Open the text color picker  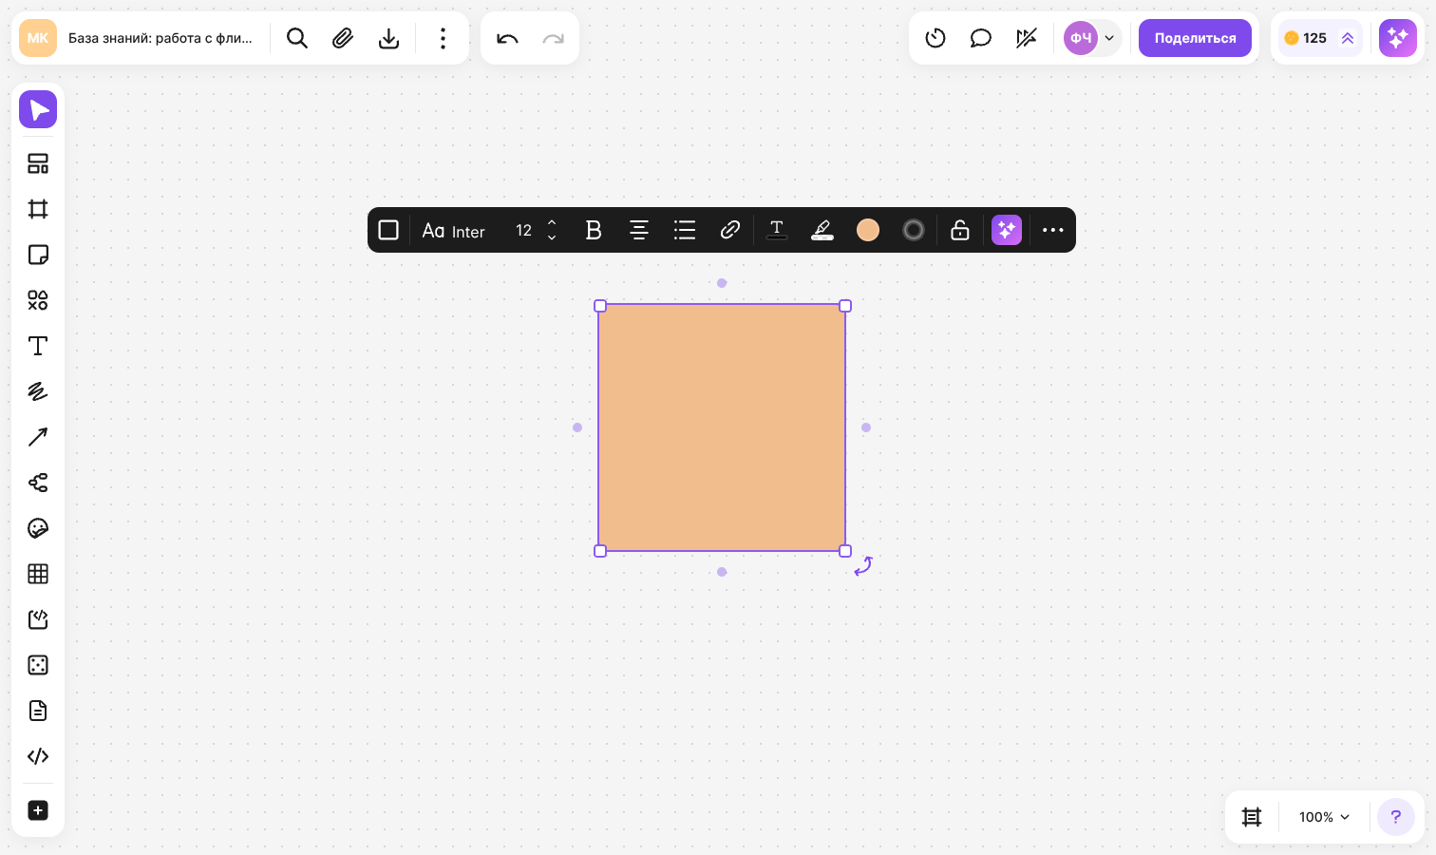pyautogui.click(x=777, y=230)
